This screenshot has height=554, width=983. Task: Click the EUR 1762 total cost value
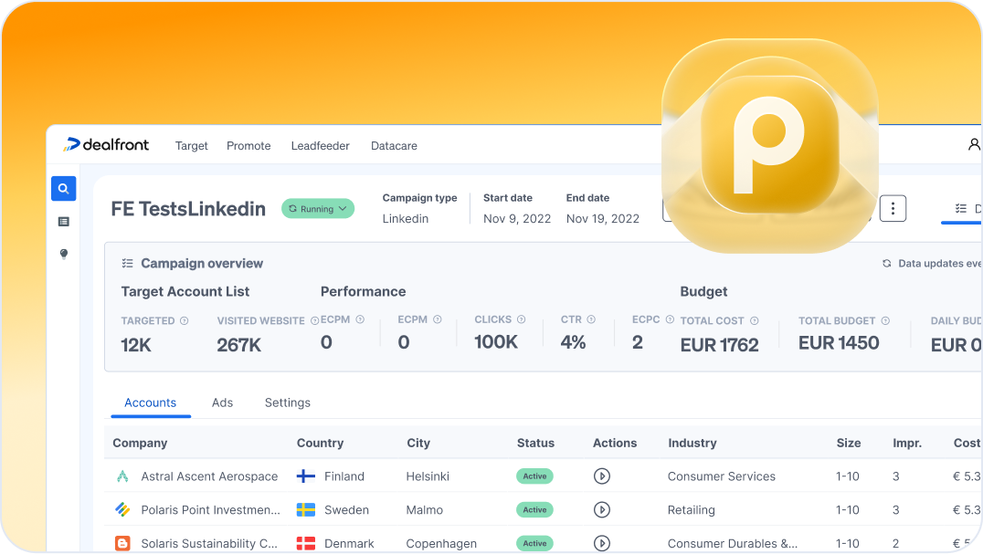click(720, 345)
